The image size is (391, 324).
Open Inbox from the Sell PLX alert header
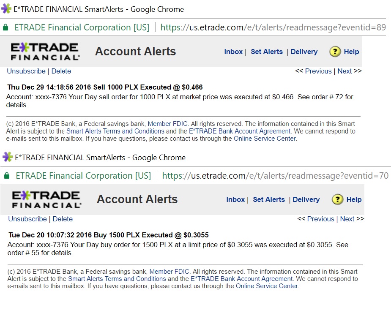coord(233,52)
